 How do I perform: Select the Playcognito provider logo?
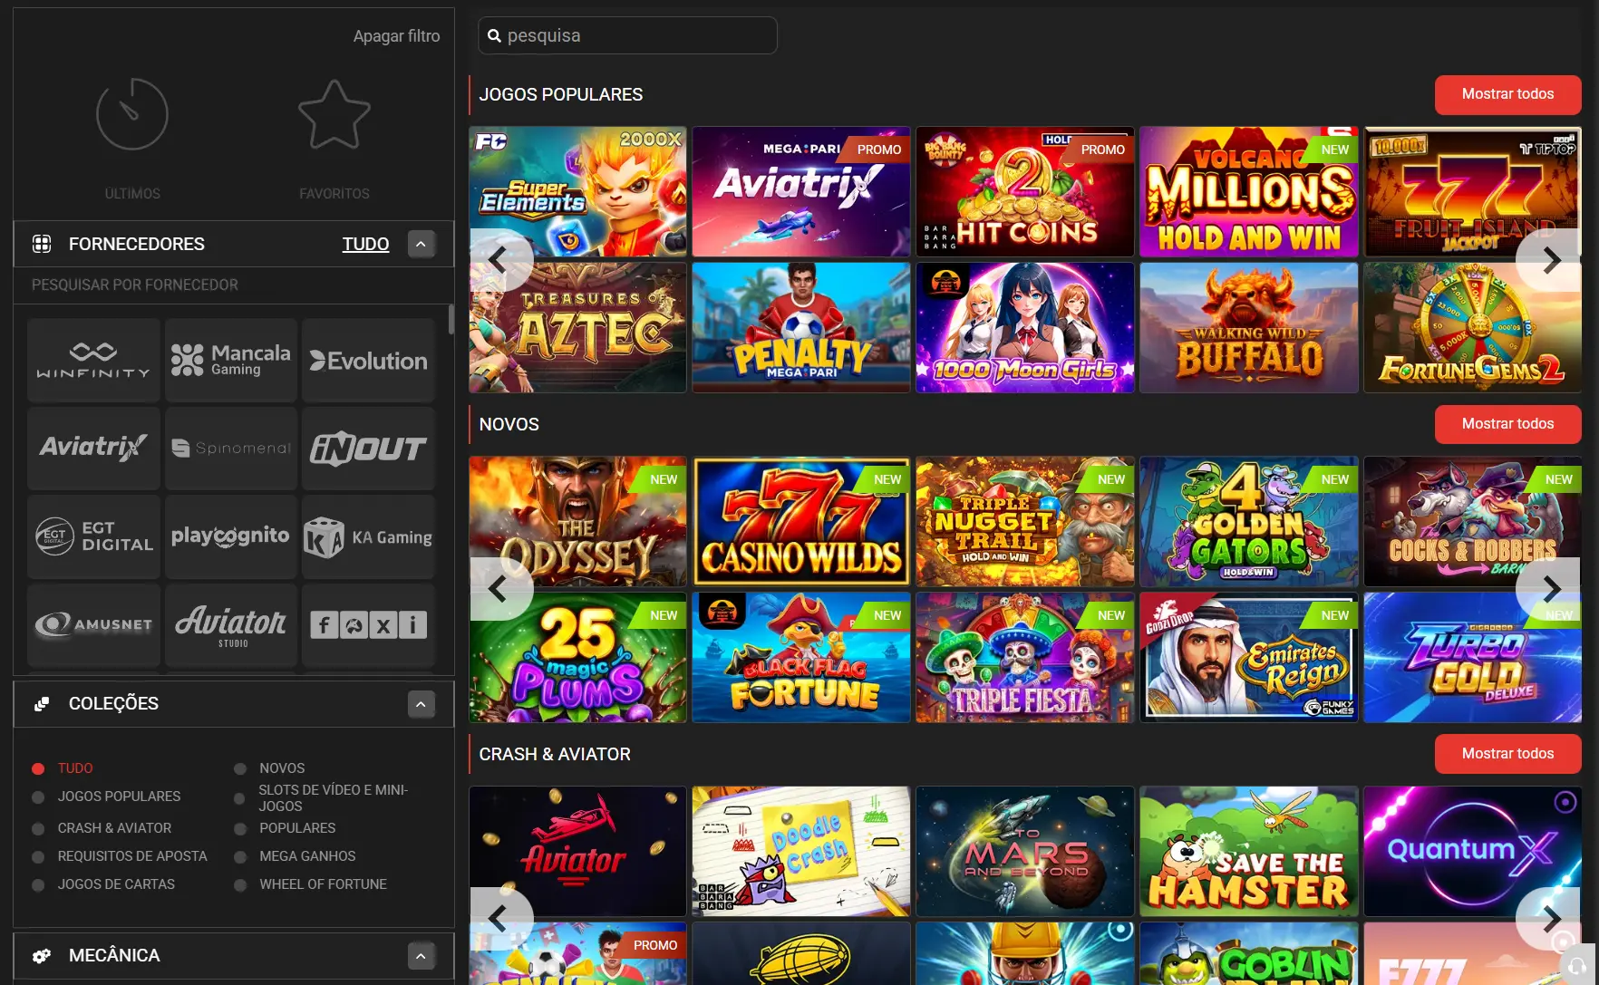(x=231, y=536)
